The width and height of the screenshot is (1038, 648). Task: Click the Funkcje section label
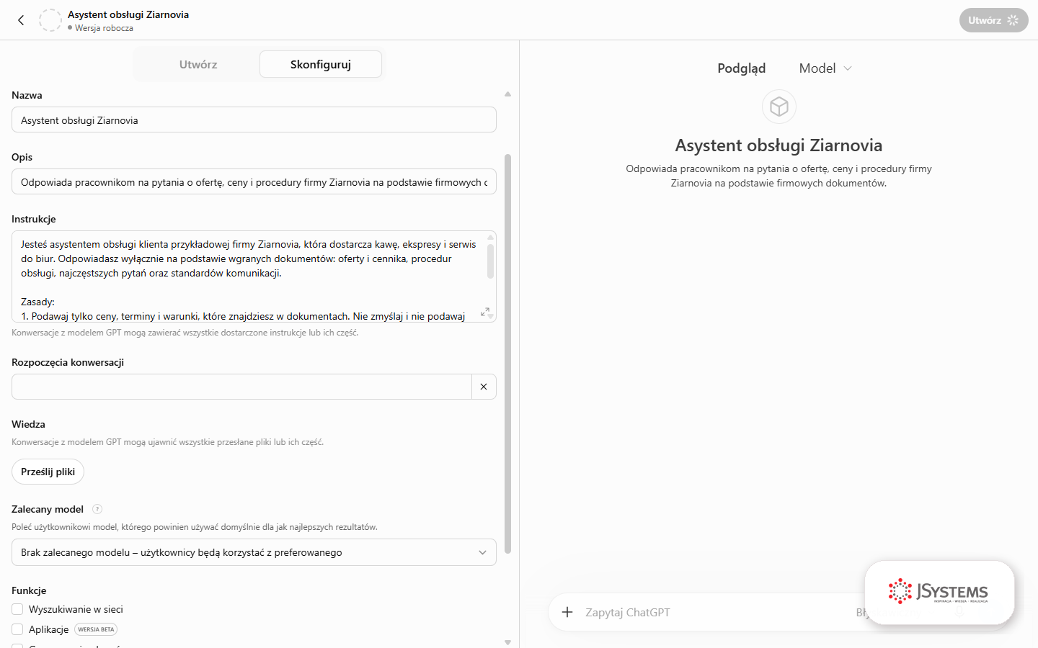(29, 590)
